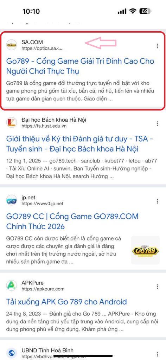Open the Kỳ thi Đánh giá tư duy TSA link

click(x=79, y=144)
